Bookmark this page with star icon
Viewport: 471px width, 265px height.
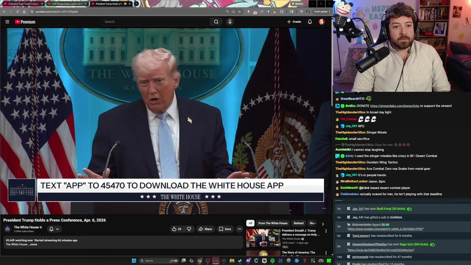(x=239, y=11)
